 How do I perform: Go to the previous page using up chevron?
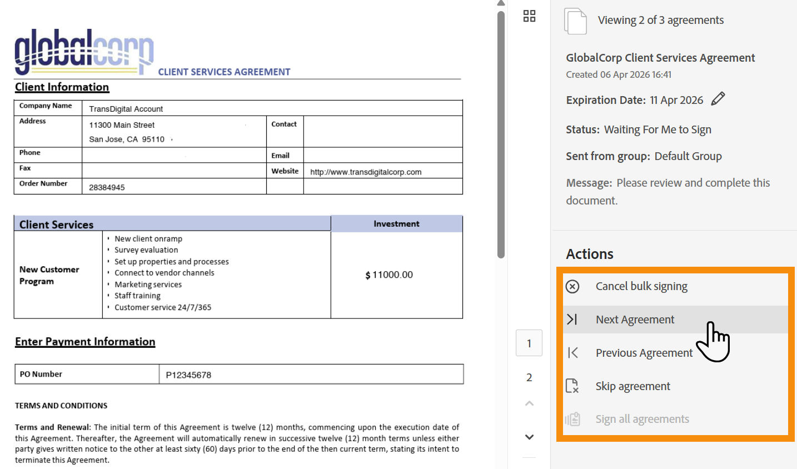point(529,403)
